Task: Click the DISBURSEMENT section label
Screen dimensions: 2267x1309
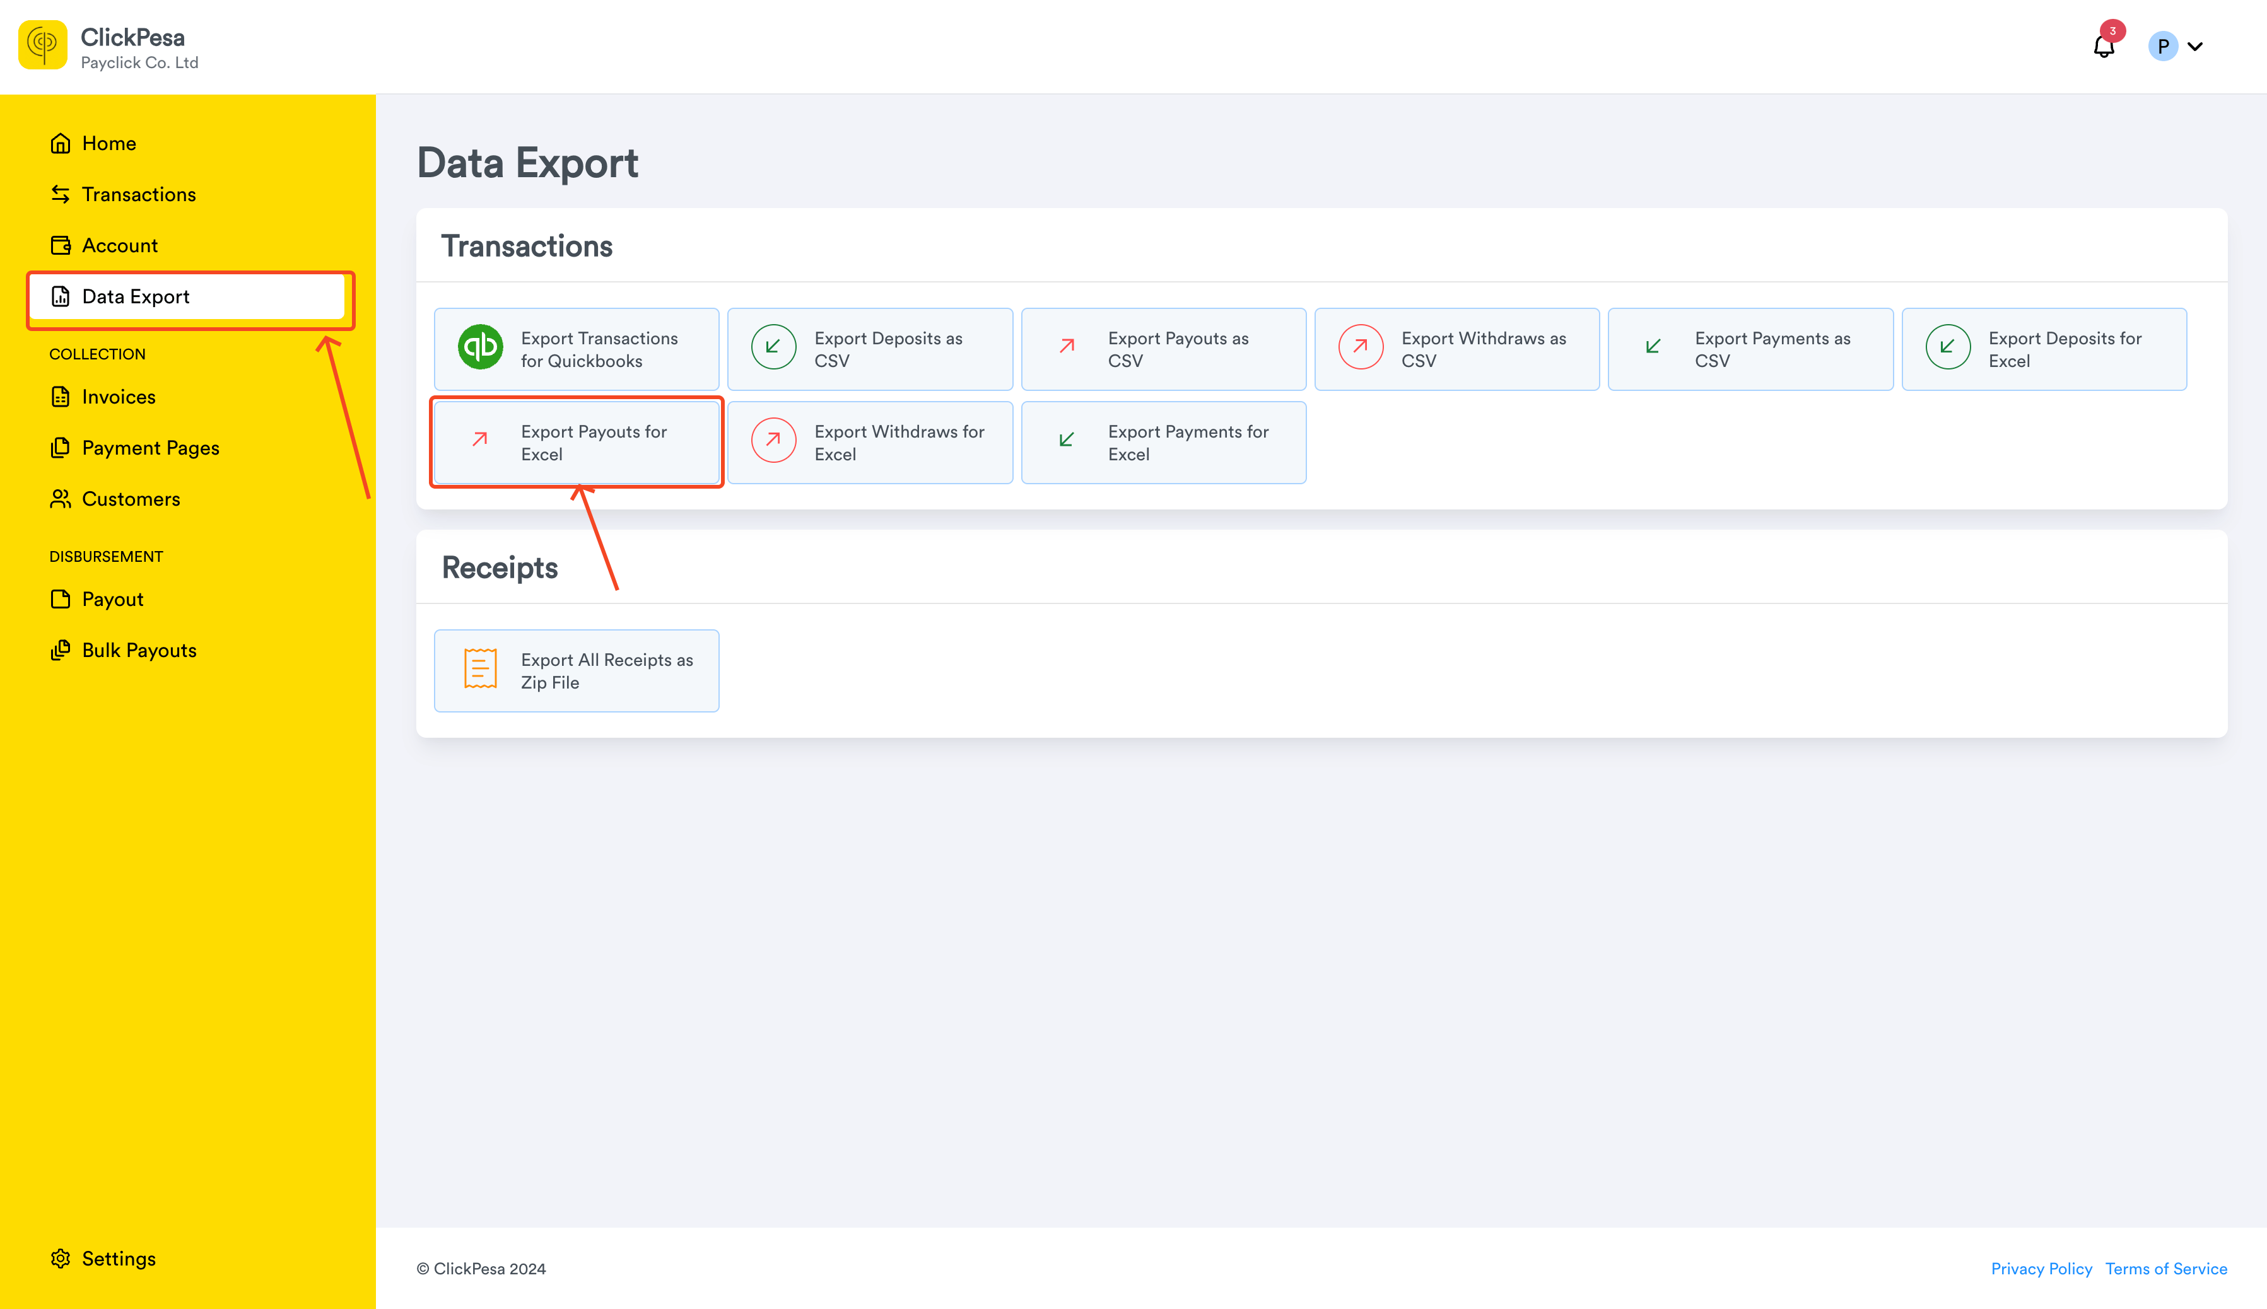Action: pos(106,557)
